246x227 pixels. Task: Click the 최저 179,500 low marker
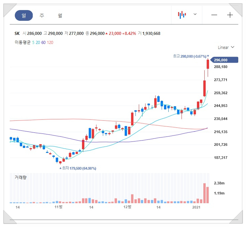click(x=78, y=168)
